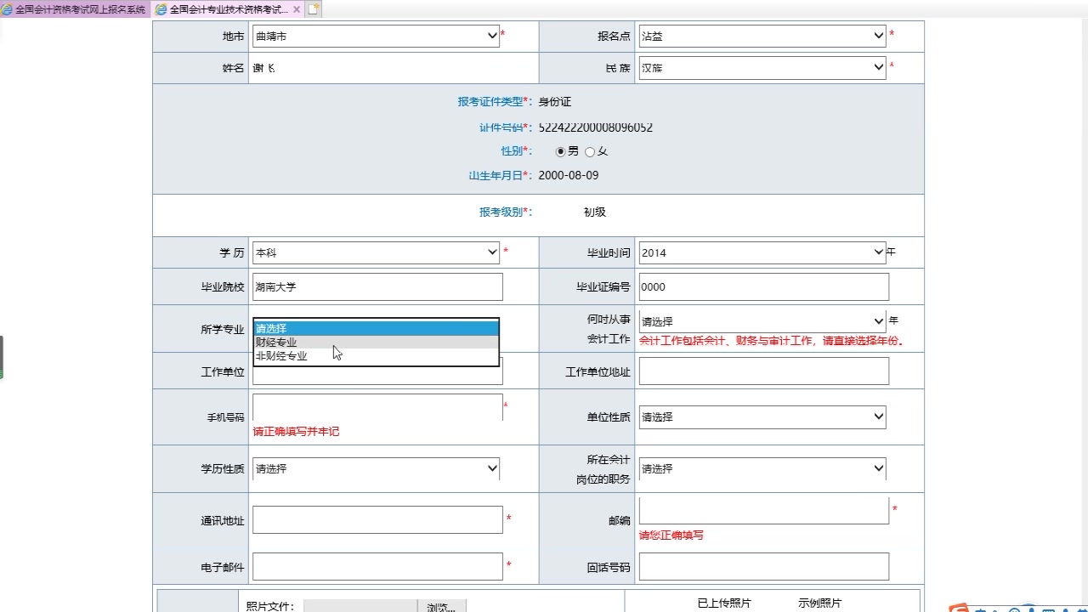The height and width of the screenshot is (612, 1088).
Task: Select the 女 gender radio button
Action: click(x=592, y=151)
